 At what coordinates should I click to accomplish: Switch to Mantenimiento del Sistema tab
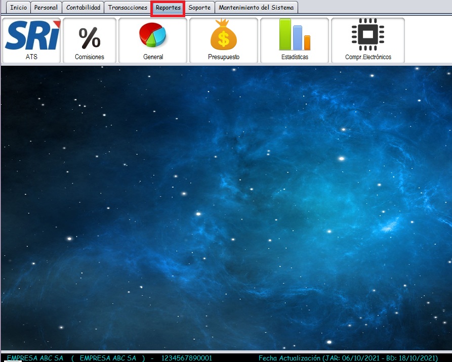tap(256, 8)
